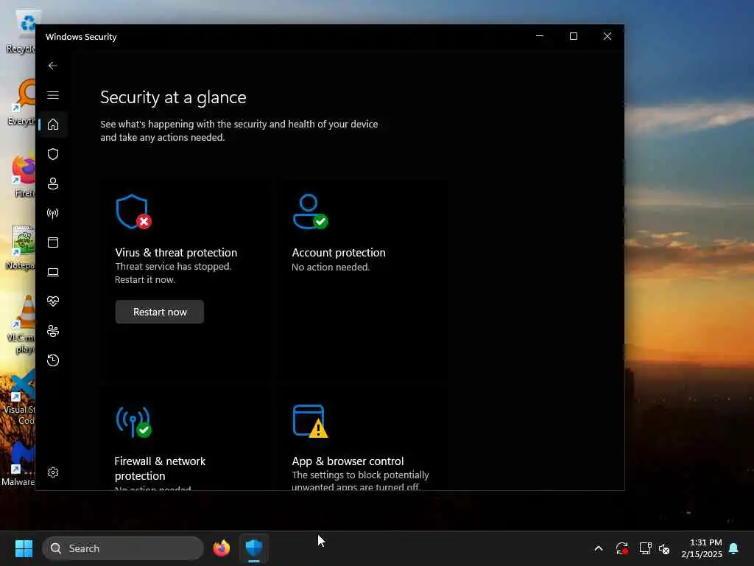
Task: Show hidden system tray icons
Action: [x=599, y=548]
